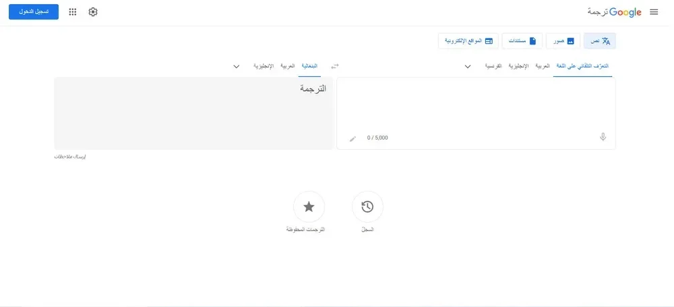
Task: Open the main hamburger menu
Action: tap(654, 12)
